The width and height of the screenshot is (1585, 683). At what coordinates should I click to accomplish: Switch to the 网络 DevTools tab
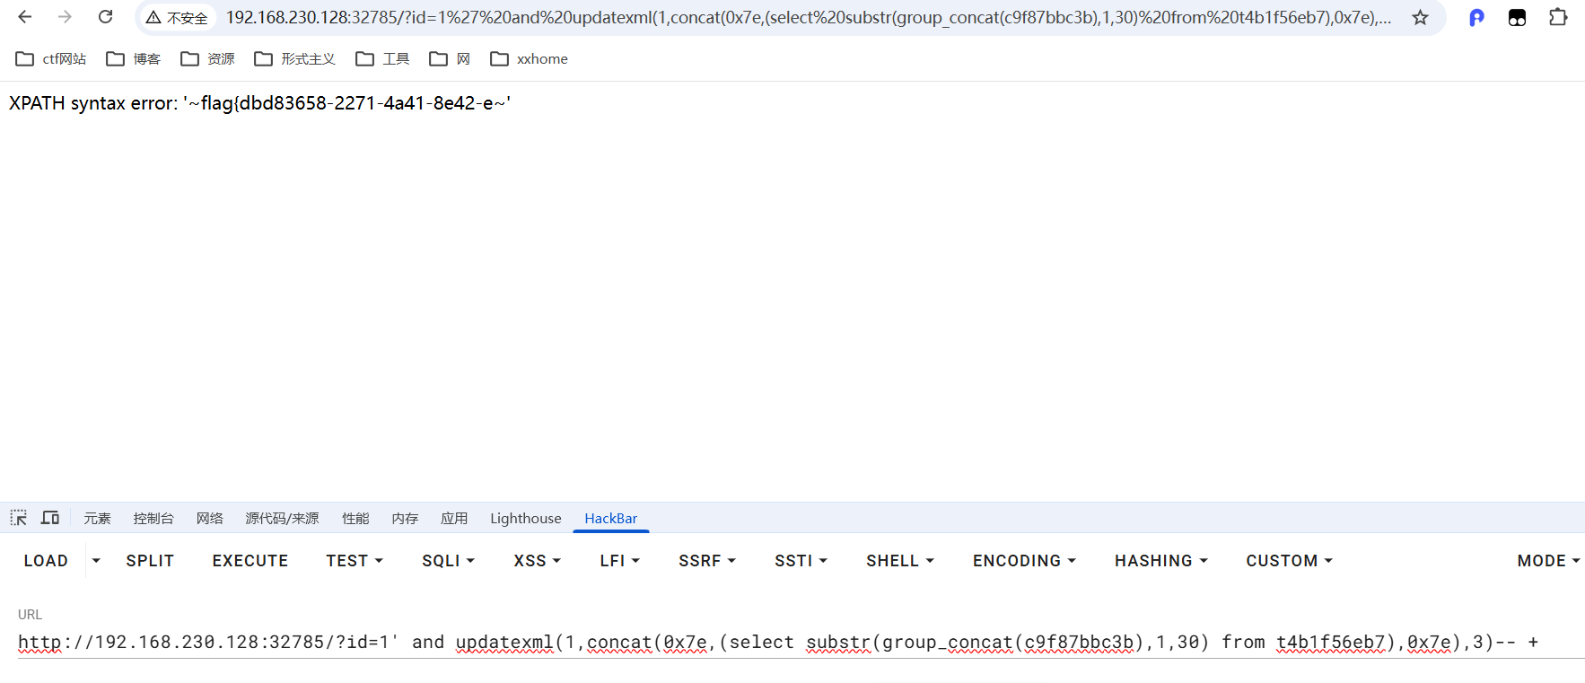[x=210, y=518]
